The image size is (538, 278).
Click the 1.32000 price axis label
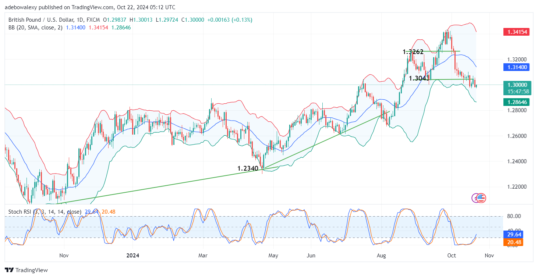(x=517, y=59)
